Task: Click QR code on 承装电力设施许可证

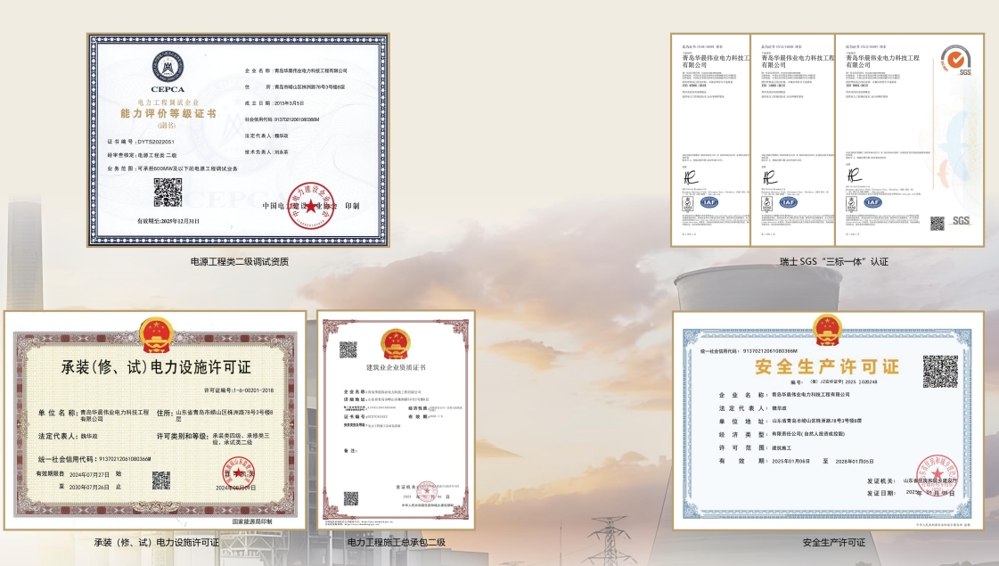Action: tap(161, 480)
